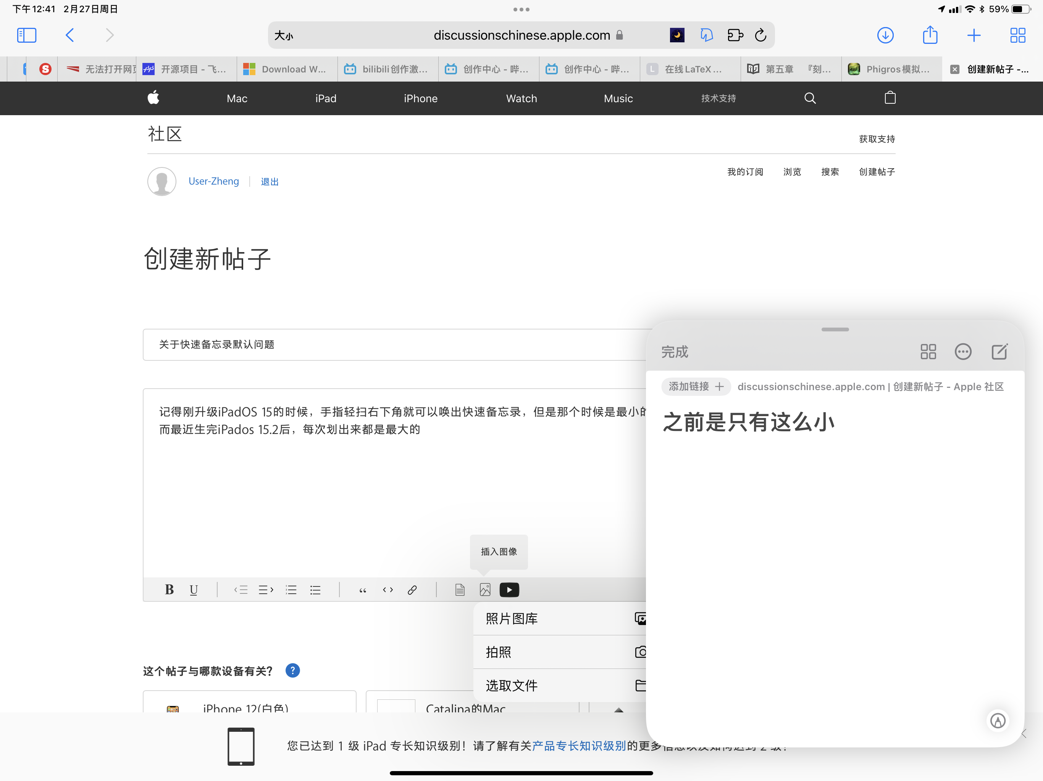
Task: Toggle bold formatting in editor toolbar
Action: 169,589
